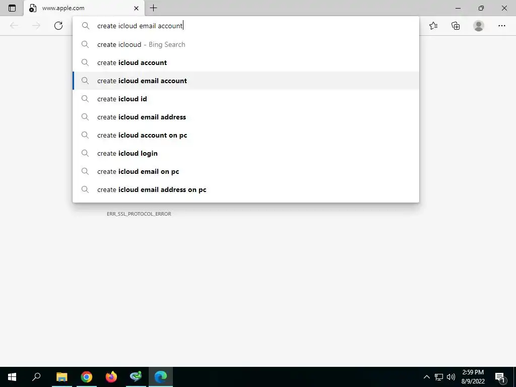
Task: Open the notification center icon
Action: tap(500, 377)
